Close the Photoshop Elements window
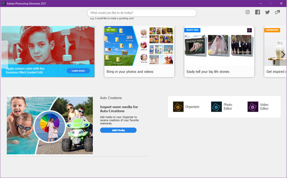287x178 pixels. [281, 3]
